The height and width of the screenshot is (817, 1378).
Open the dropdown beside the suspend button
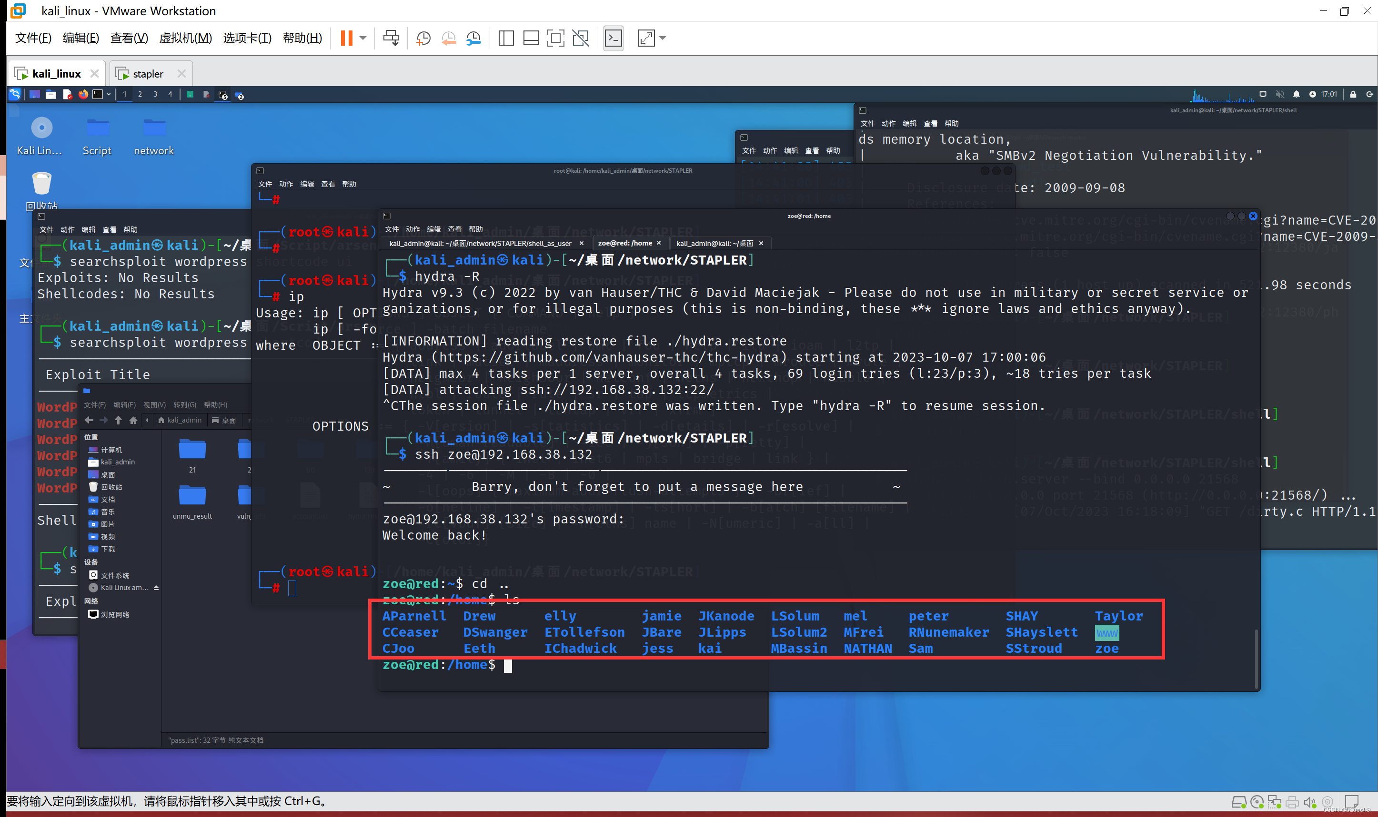pyautogui.click(x=362, y=38)
